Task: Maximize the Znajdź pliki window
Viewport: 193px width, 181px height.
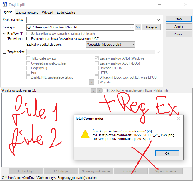Action: pyautogui.click(x=172, y=4)
